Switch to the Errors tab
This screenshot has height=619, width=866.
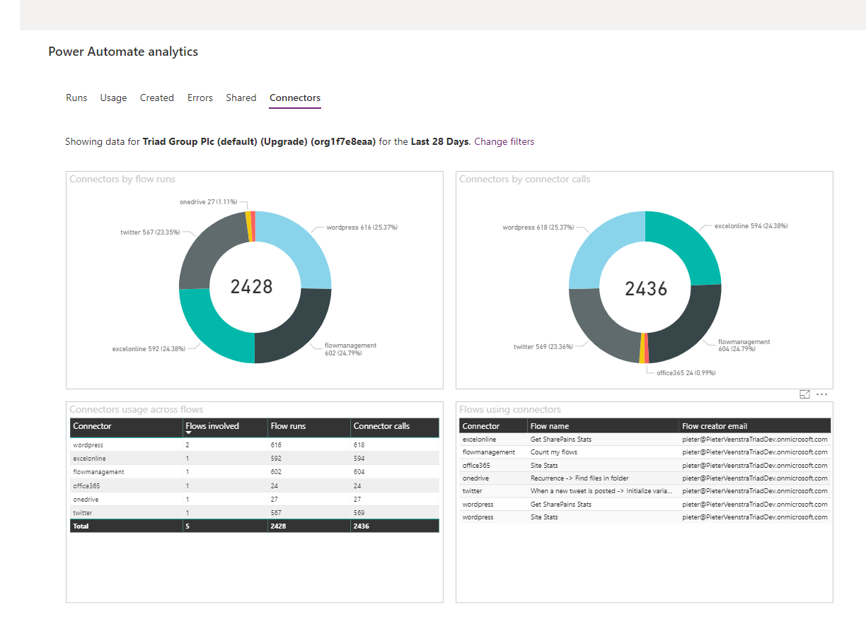[x=200, y=98]
